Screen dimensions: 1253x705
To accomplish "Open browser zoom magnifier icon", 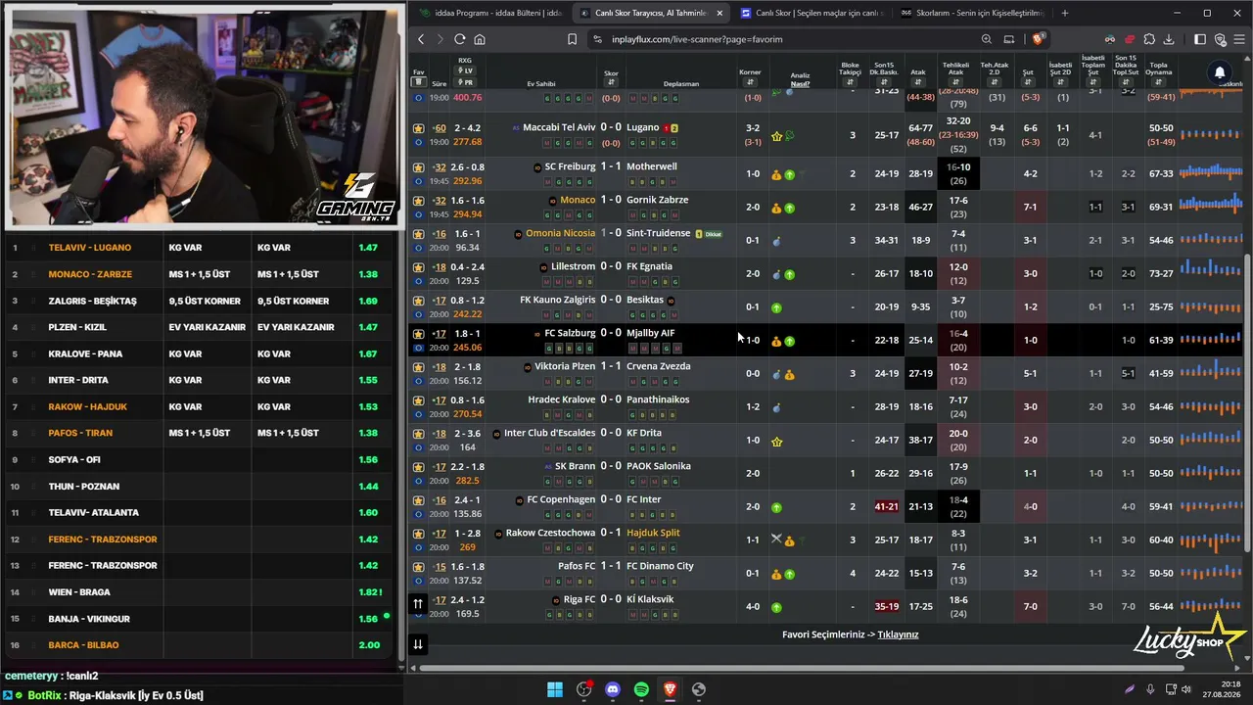I will 987,39.
